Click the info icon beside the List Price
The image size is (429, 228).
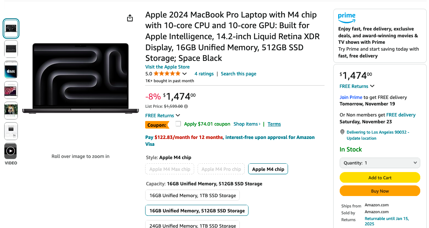pyautogui.click(x=186, y=106)
